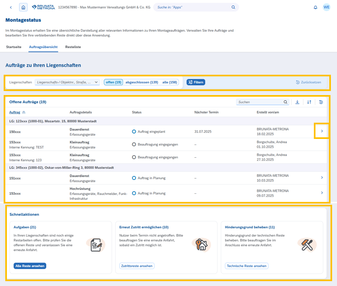Switch to the Resteliste tab
Image resolution: width=337 pixels, height=286 pixels.
[x=73, y=47]
